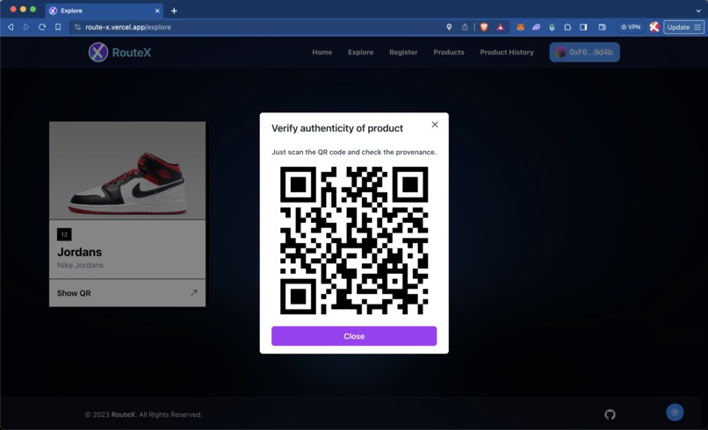Toggle the browser sidebar panel icon

pos(583,27)
